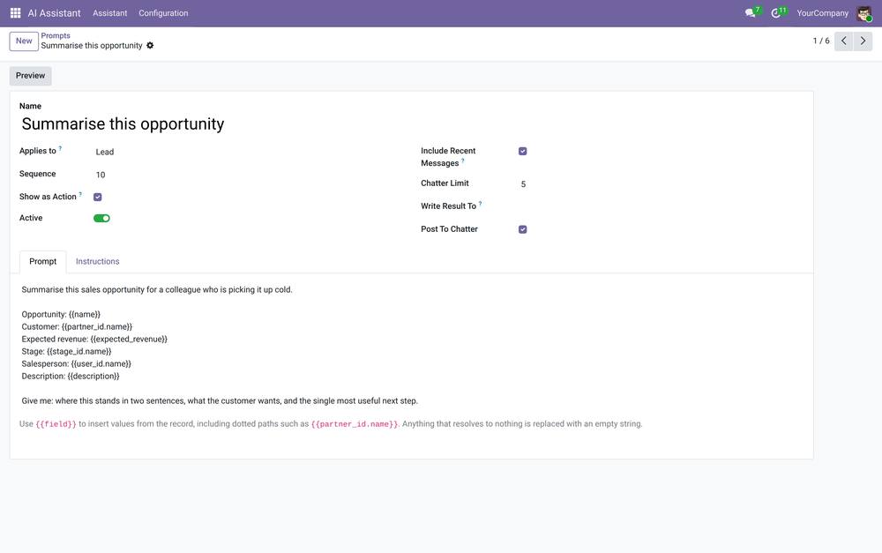The width and height of the screenshot is (882, 553).
Task: Click the Write Result To help mark
Action: pyautogui.click(x=480, y=205)
